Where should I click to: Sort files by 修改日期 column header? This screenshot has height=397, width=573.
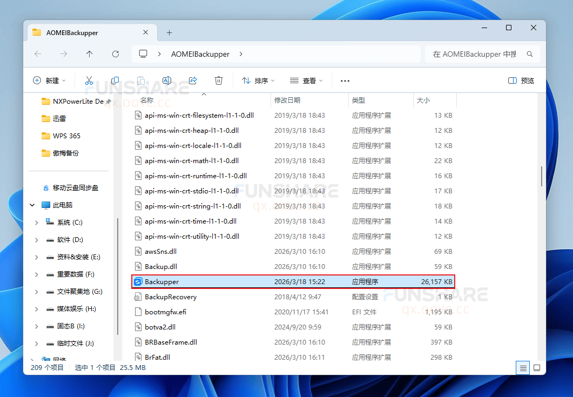click(x=287, y=100)
